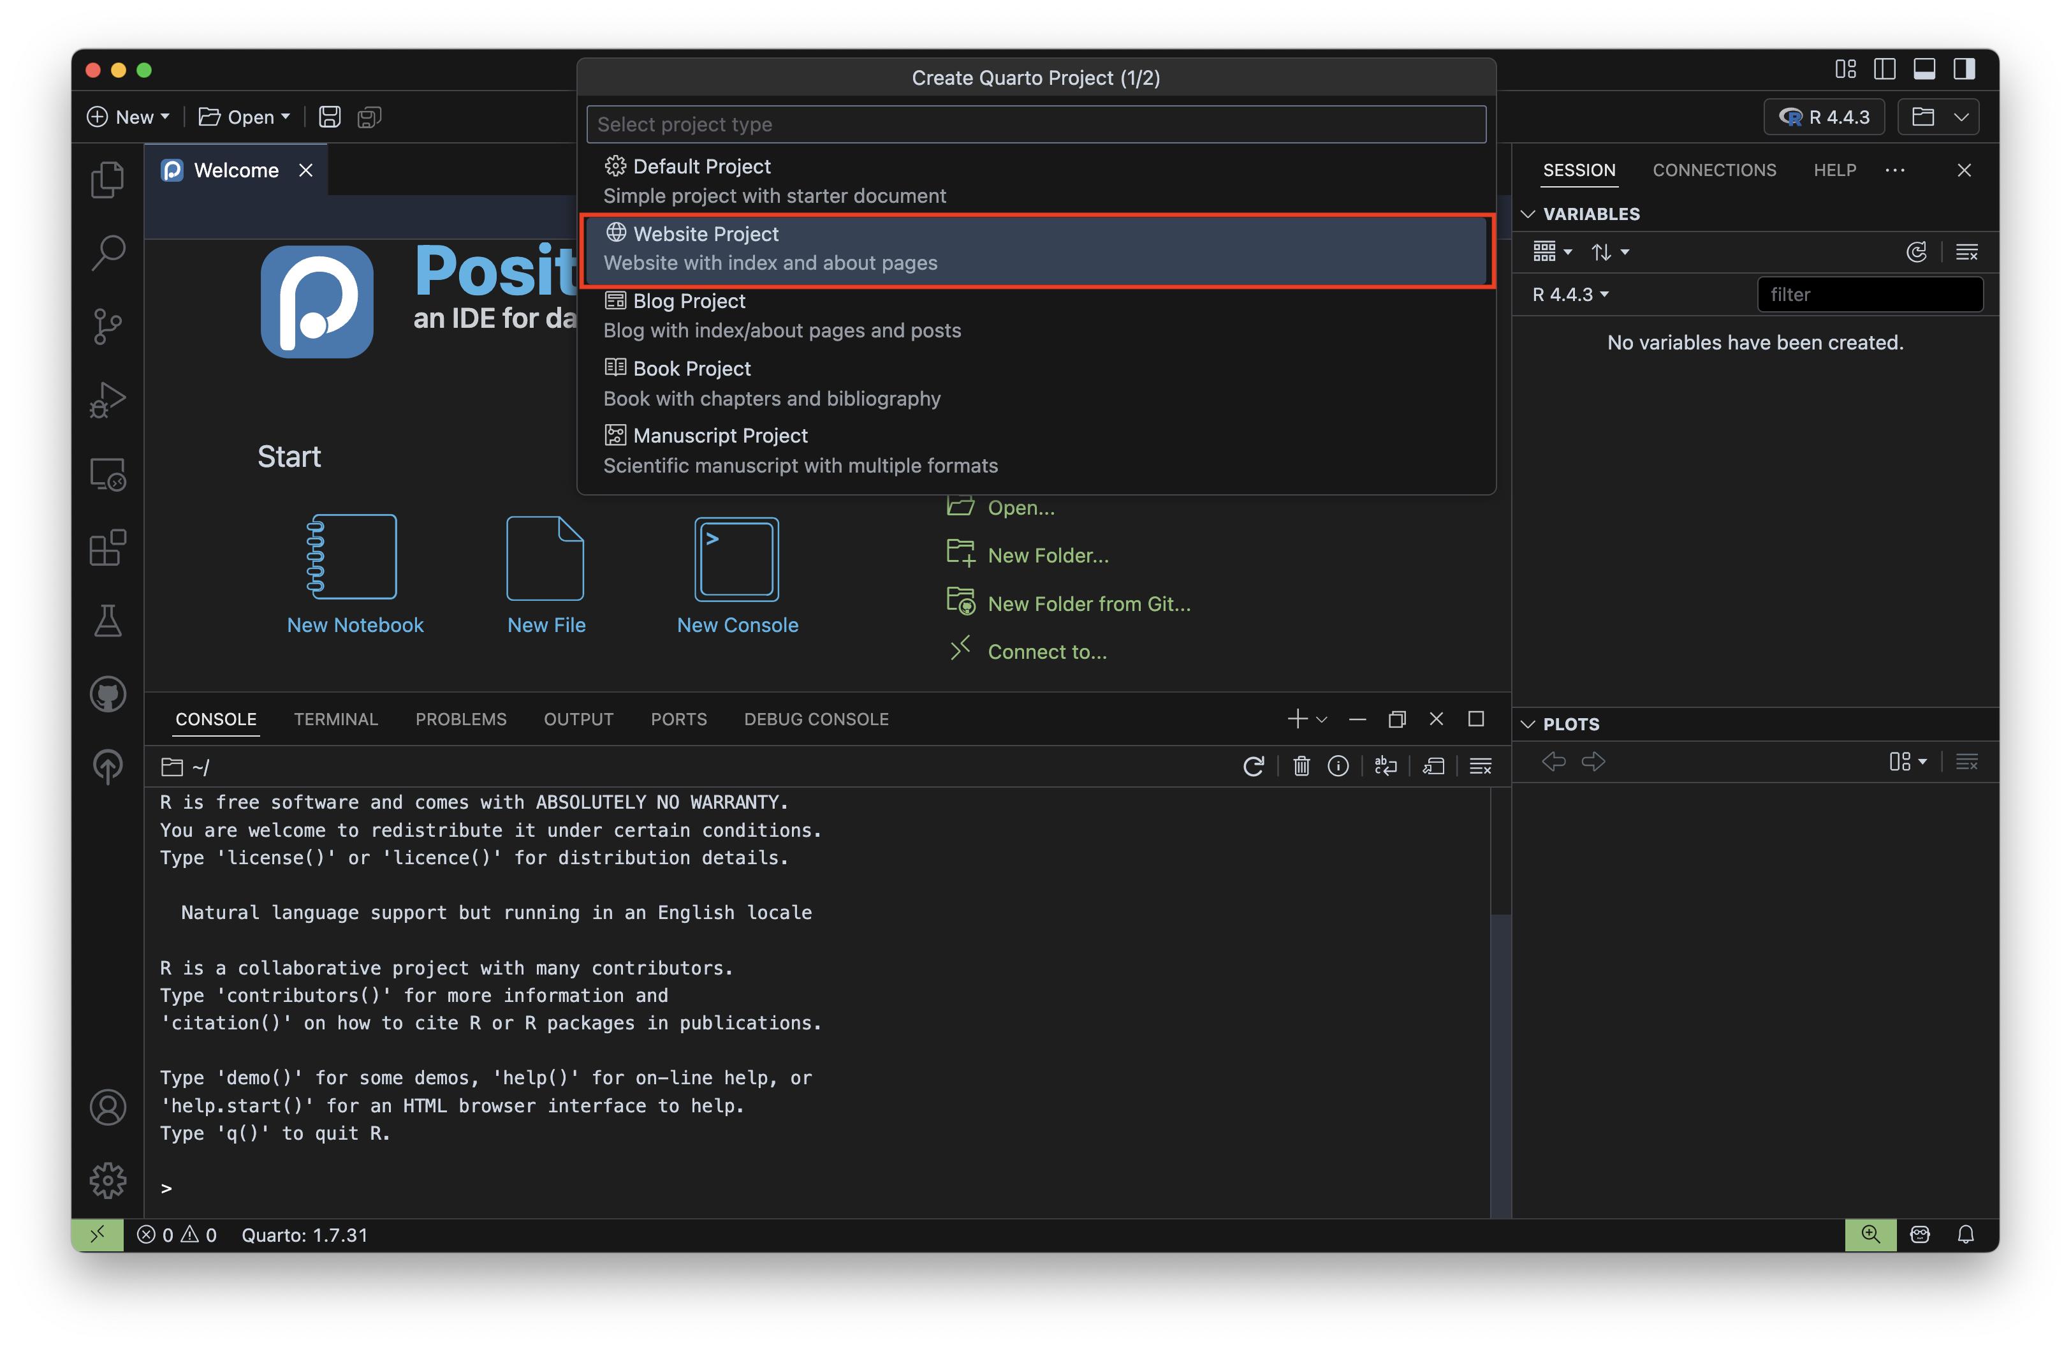Refresh the variables list

(x=1916, y=251)
